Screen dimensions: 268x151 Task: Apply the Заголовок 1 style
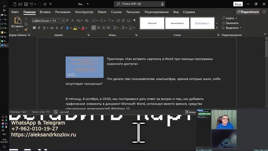click(202, 23)
